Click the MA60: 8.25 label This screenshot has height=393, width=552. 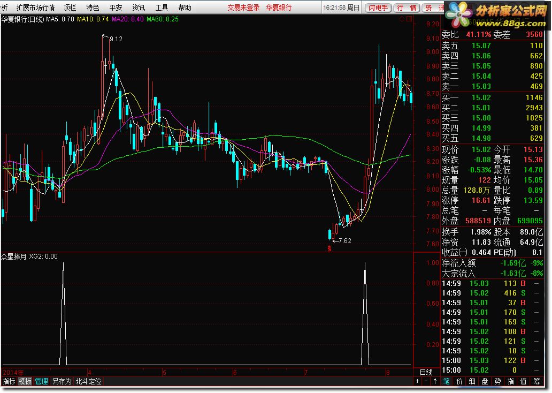click(163, 19)
